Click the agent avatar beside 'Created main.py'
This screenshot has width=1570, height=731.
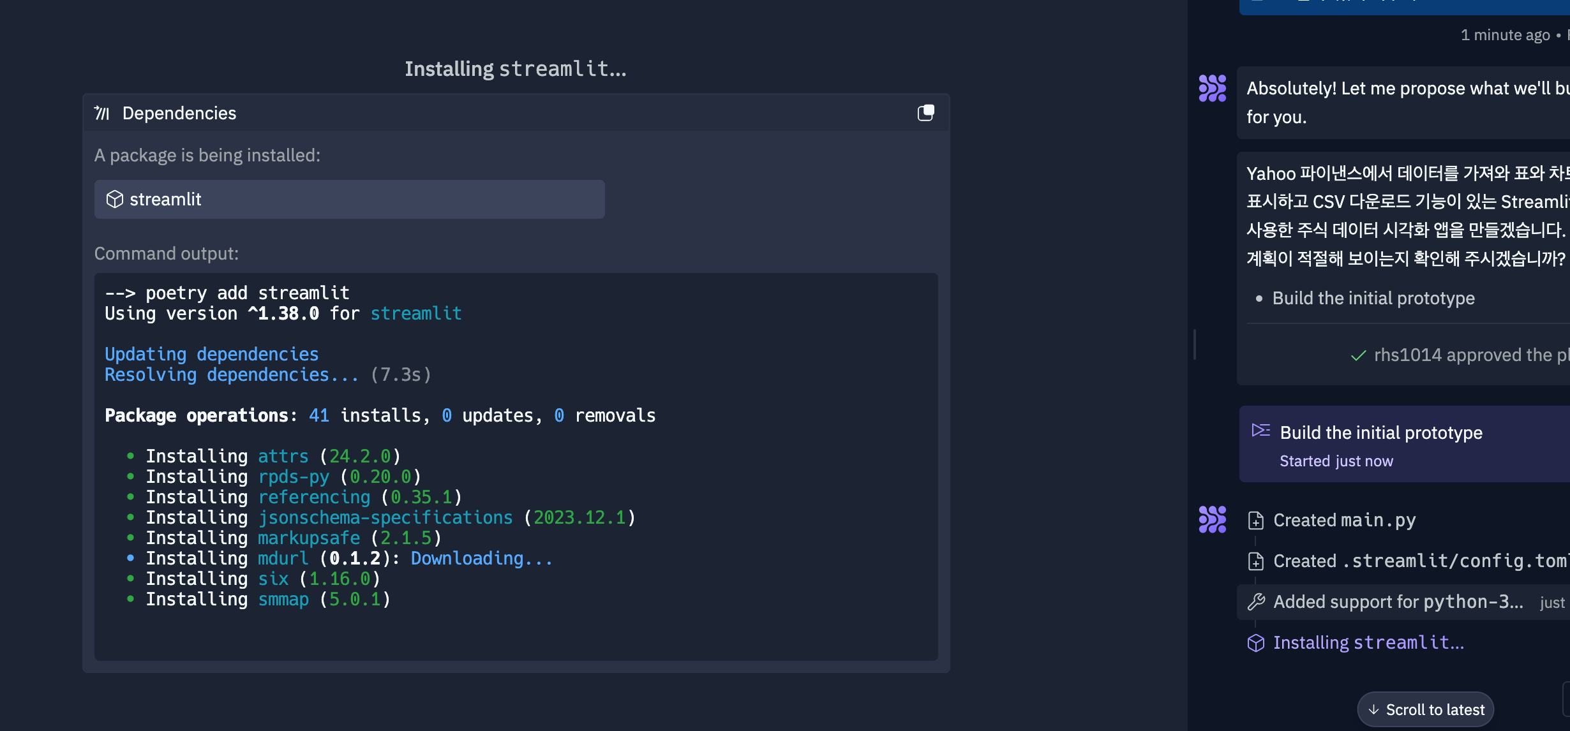point(1213,520)
